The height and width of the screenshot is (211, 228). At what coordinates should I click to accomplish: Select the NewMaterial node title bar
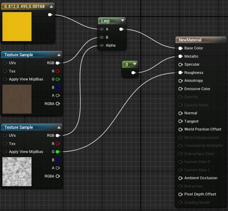(201, 40)
